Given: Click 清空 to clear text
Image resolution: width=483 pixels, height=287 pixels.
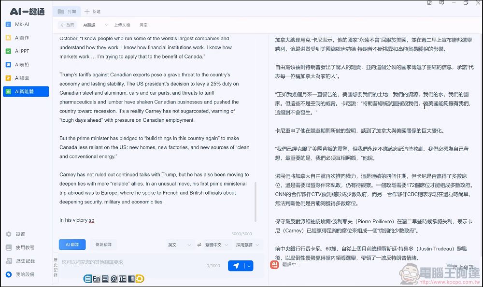Looking at the screenshot, I should [x=143, y=25].
